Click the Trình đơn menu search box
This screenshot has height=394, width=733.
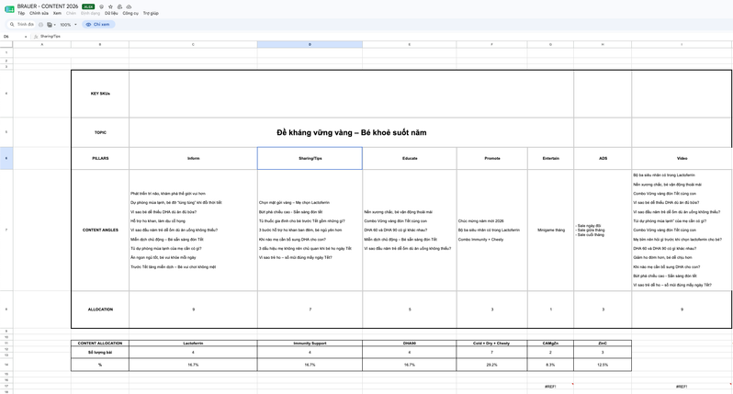point(21,24)
